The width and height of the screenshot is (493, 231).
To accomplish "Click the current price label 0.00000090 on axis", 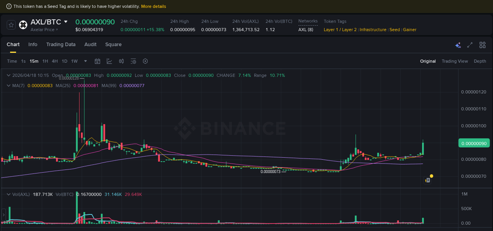I will pos(474,143).
